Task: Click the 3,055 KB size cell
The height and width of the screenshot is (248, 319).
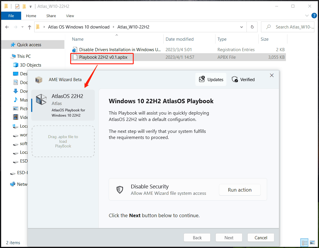Action: click(x=276, y=57)
